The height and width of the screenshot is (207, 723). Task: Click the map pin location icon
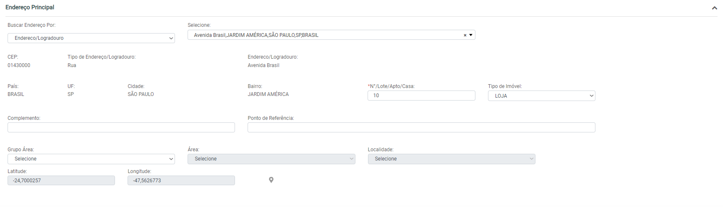click(x=271, y=180)
